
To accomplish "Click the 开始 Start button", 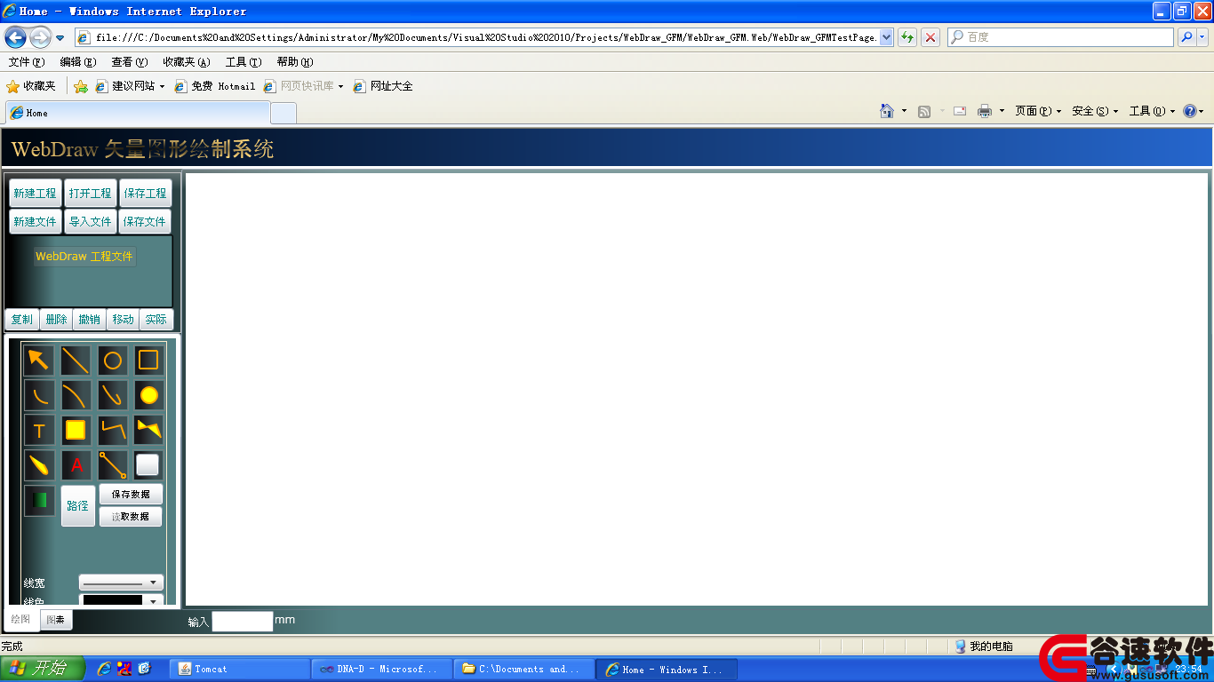I will pyautogui.click(x=43, y=669).
